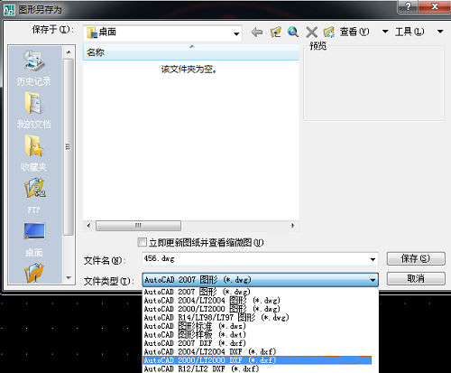Expand the Save in (桌面) location dropdown
This screenshot has height=373, width=451.
coord(236,33)
